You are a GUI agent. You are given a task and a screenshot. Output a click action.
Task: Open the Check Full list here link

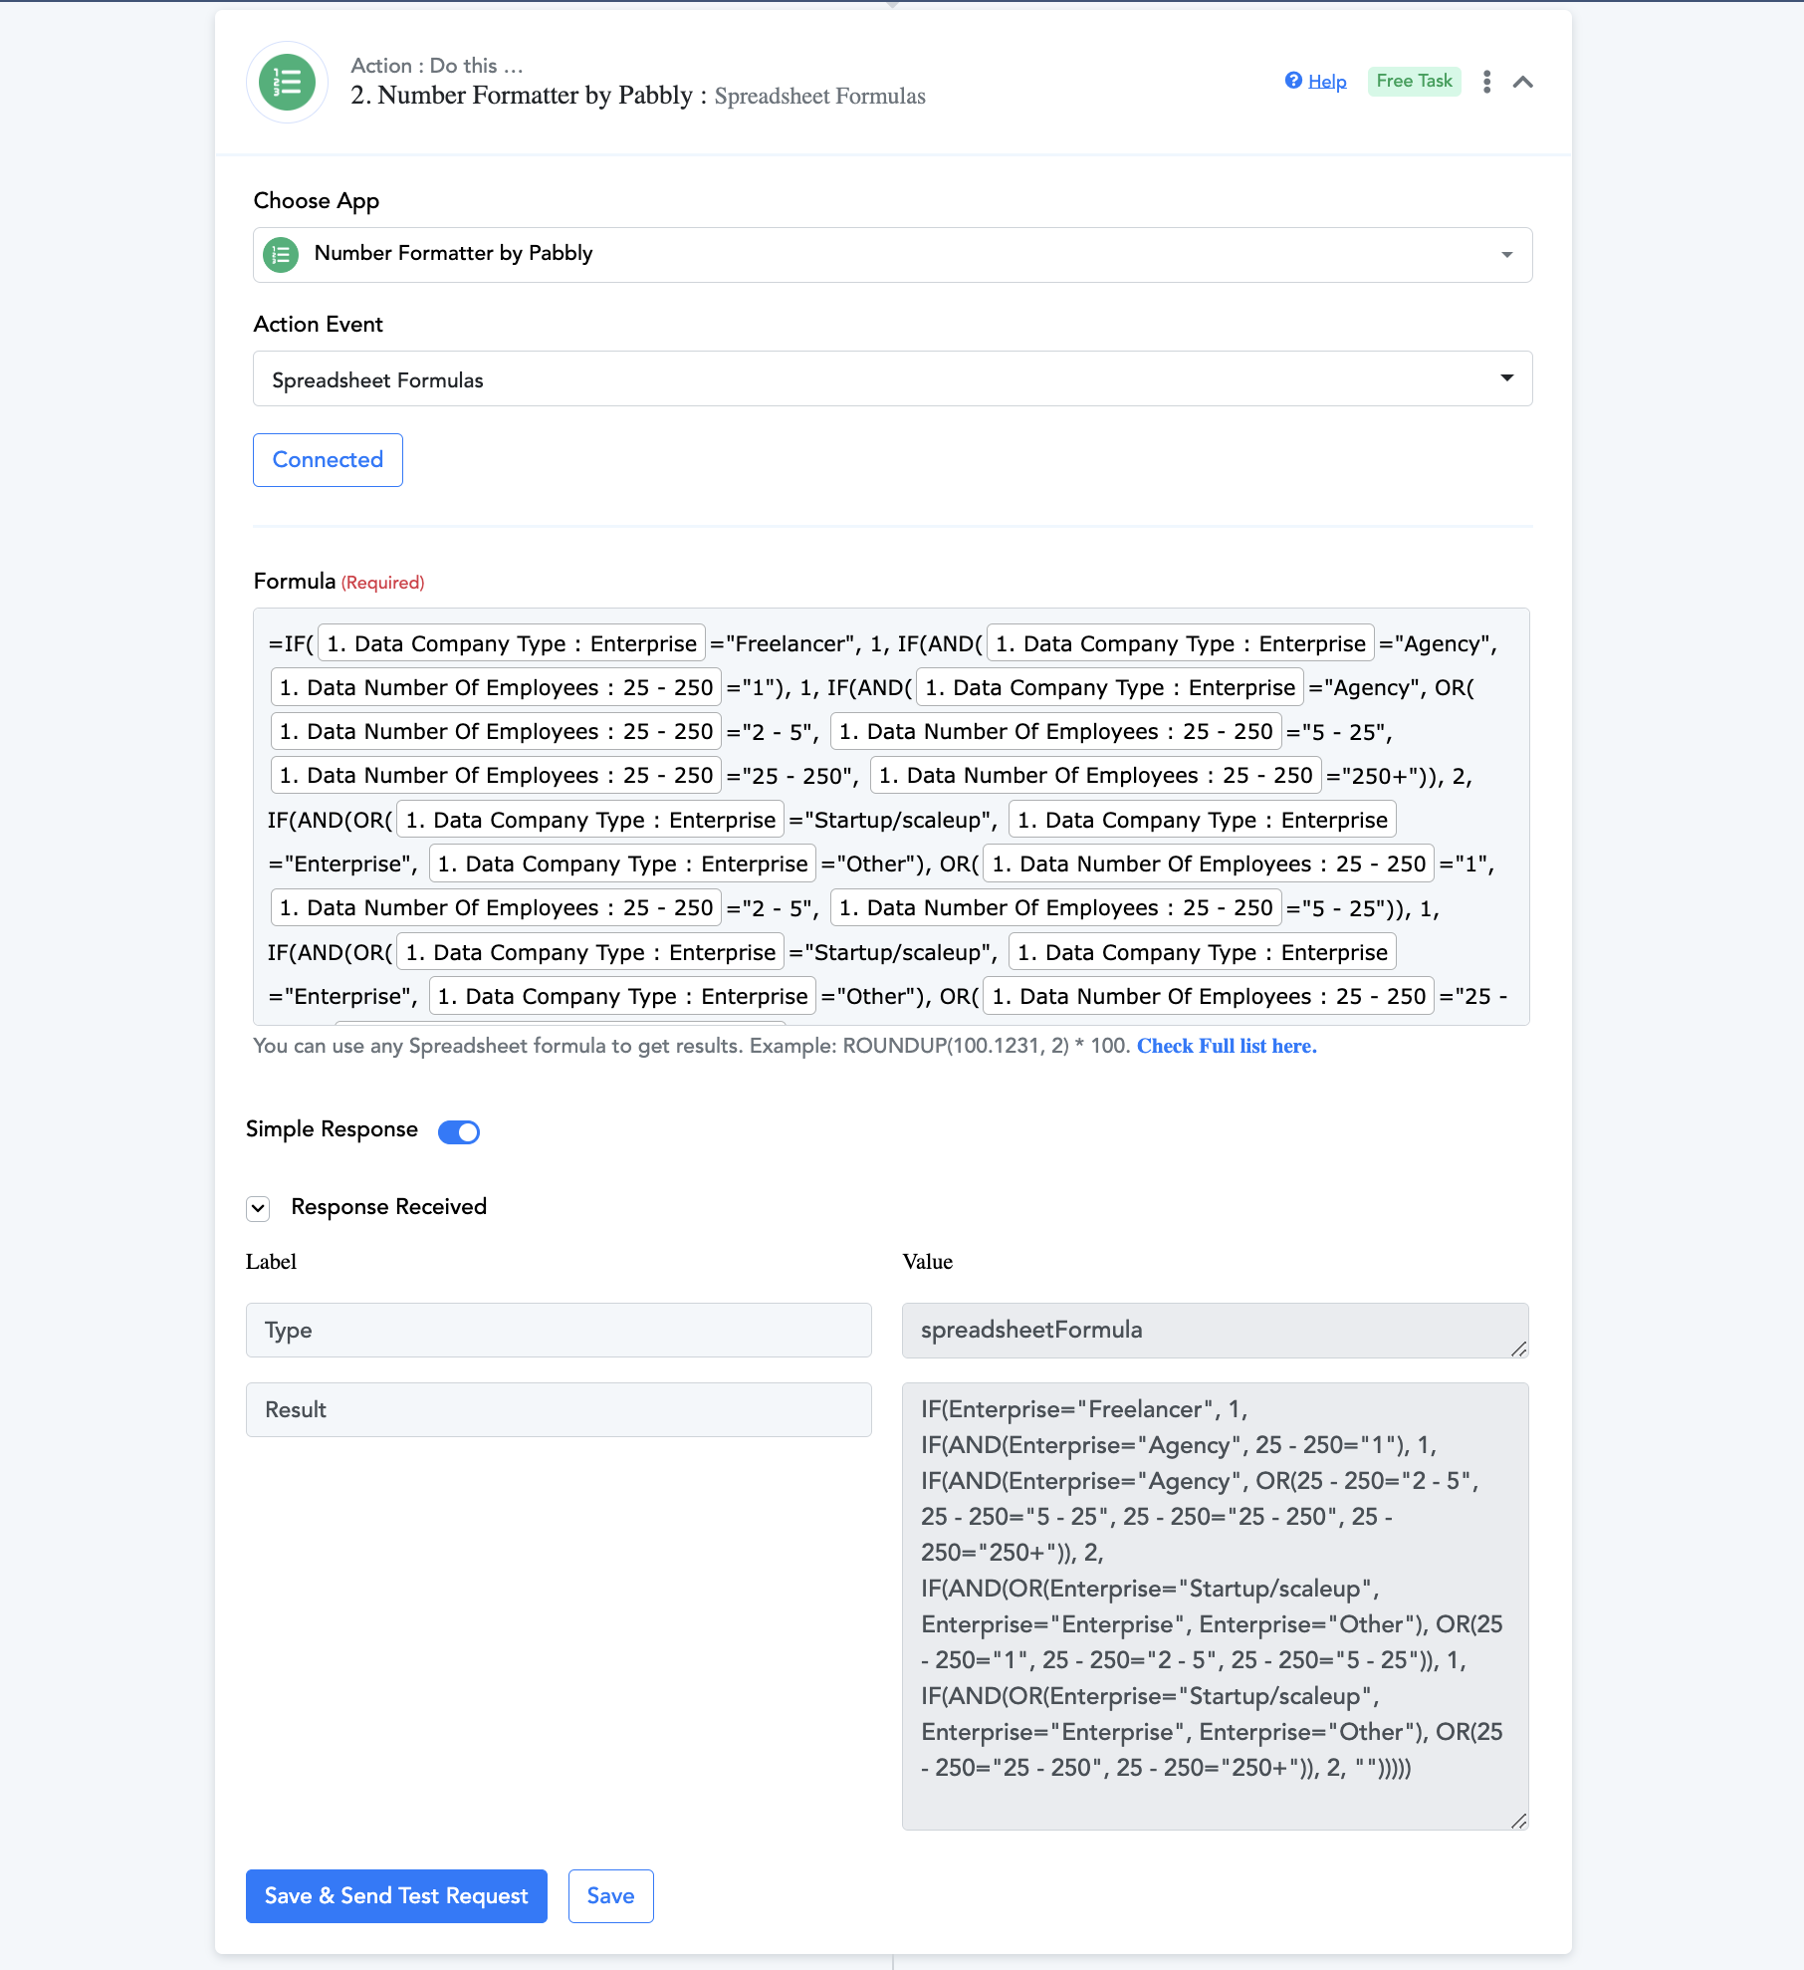coord(1227,1046)
